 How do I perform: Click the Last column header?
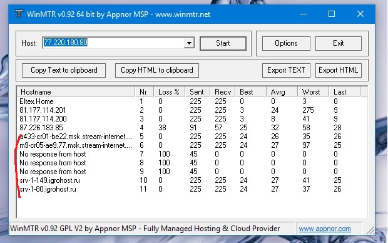coord(345,92)
